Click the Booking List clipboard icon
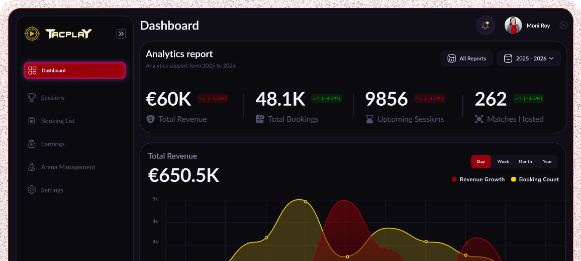 32,121
